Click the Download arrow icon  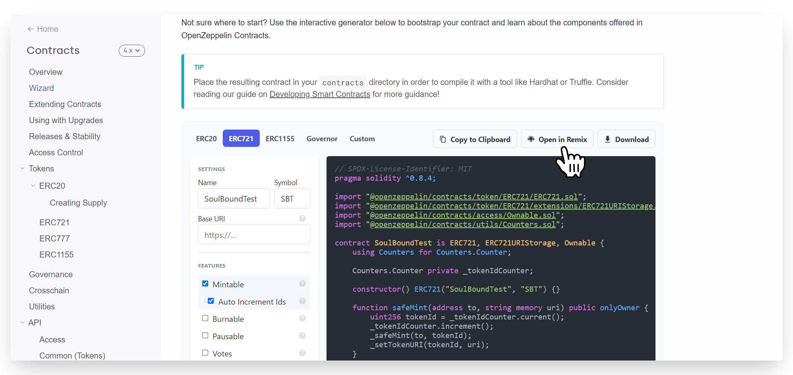[x=607, y=139]
